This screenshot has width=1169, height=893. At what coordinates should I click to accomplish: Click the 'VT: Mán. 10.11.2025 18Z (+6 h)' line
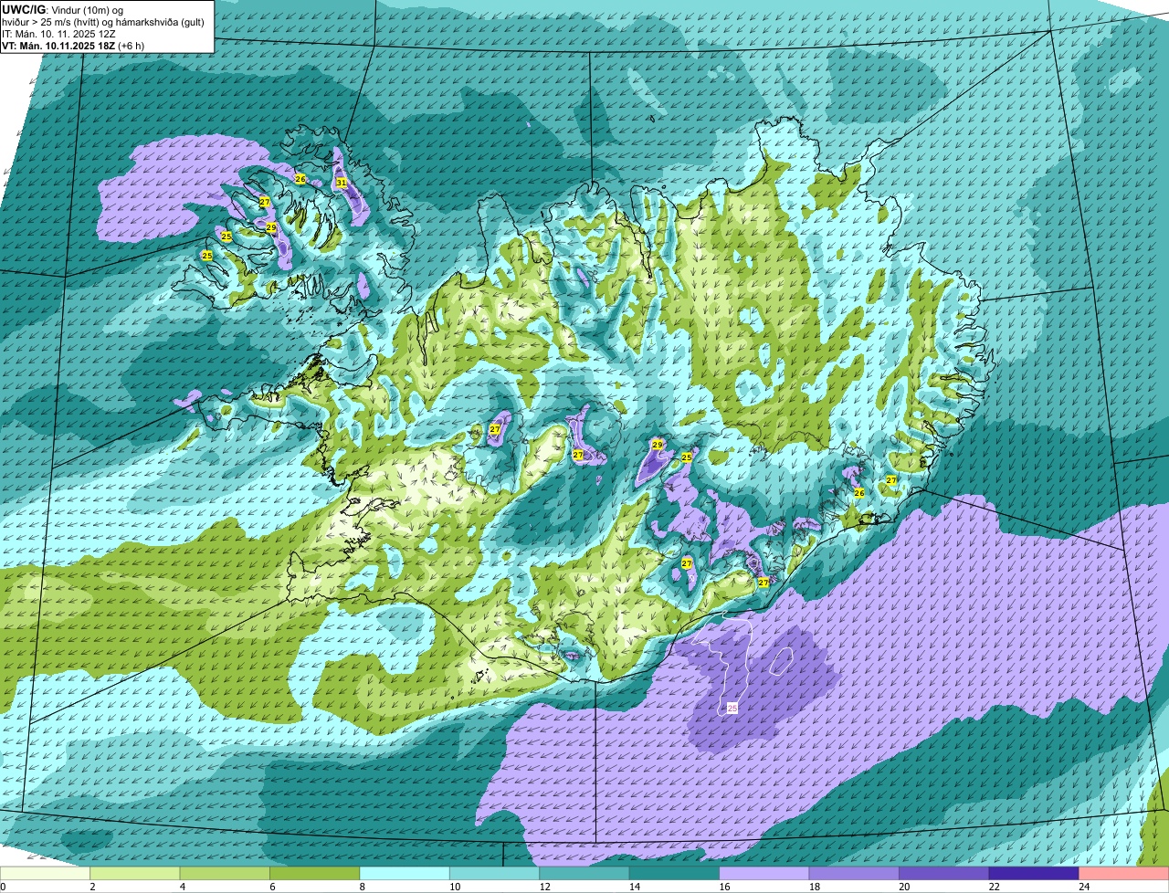(x=73, y=46)
